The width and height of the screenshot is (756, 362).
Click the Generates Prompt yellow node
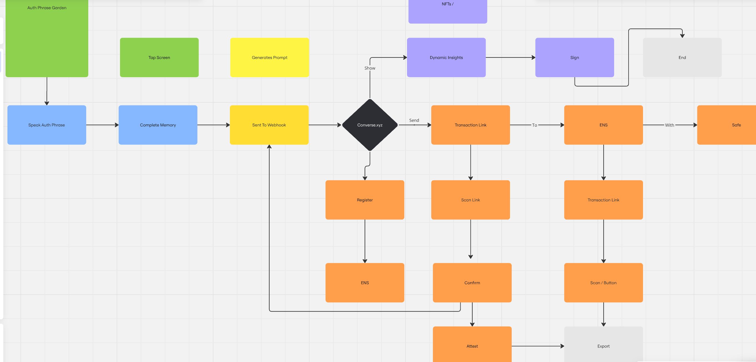[270, 57]
